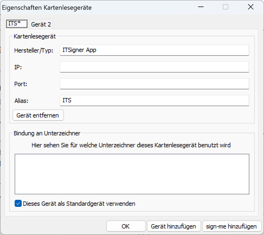
Task: Add a device via Gerät hinzufügen
Action: point(173,226)
